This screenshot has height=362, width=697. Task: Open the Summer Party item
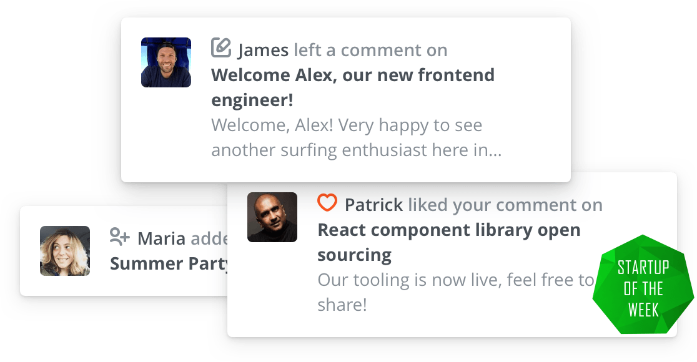pyautogui.click(x=169, y=263)
